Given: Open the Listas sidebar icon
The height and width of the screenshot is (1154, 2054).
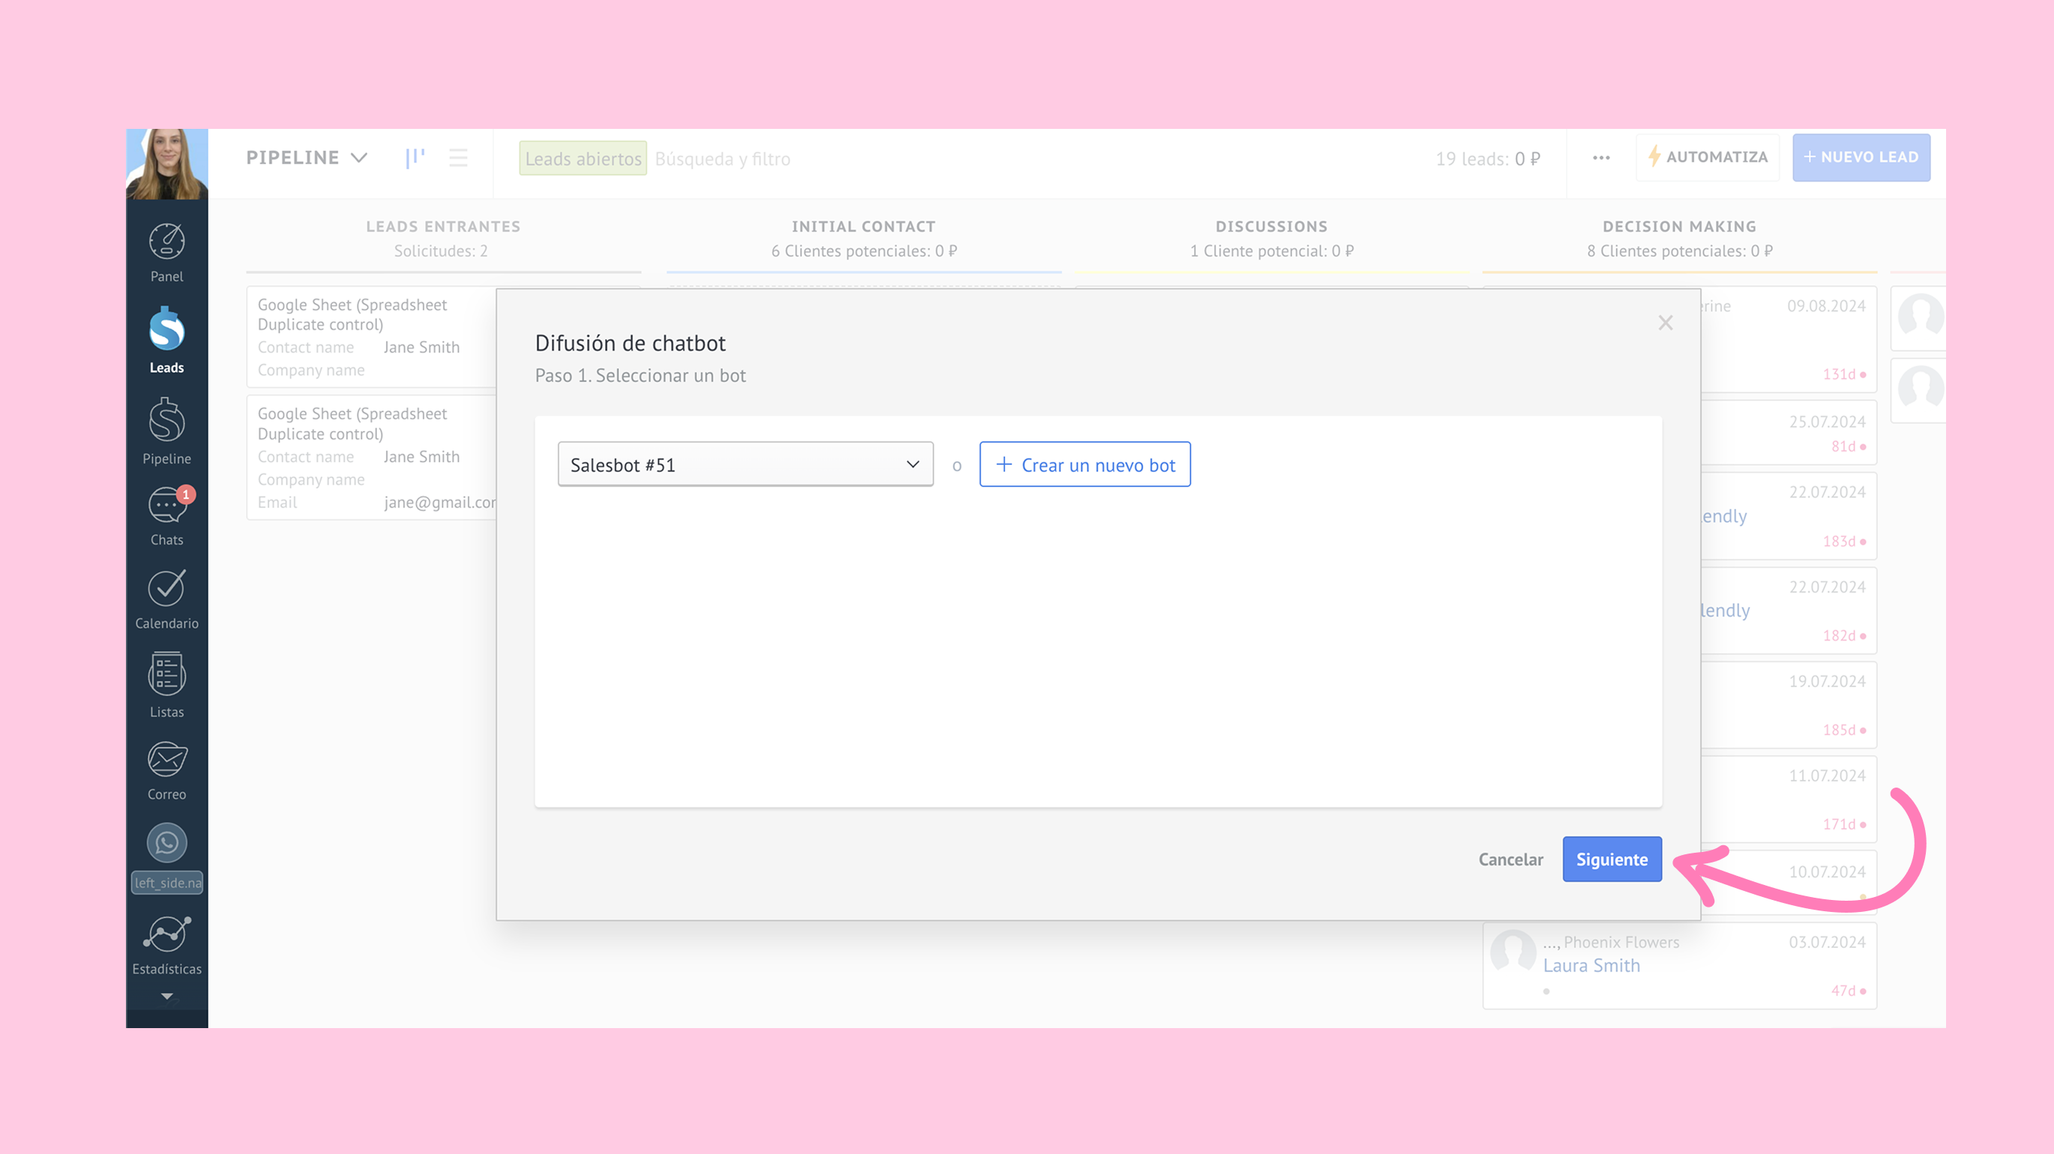Looking at the screenshot, I should [166, 685].
